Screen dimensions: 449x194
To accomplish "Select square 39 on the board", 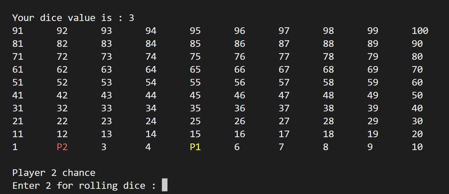I will [x=372, y=108].
